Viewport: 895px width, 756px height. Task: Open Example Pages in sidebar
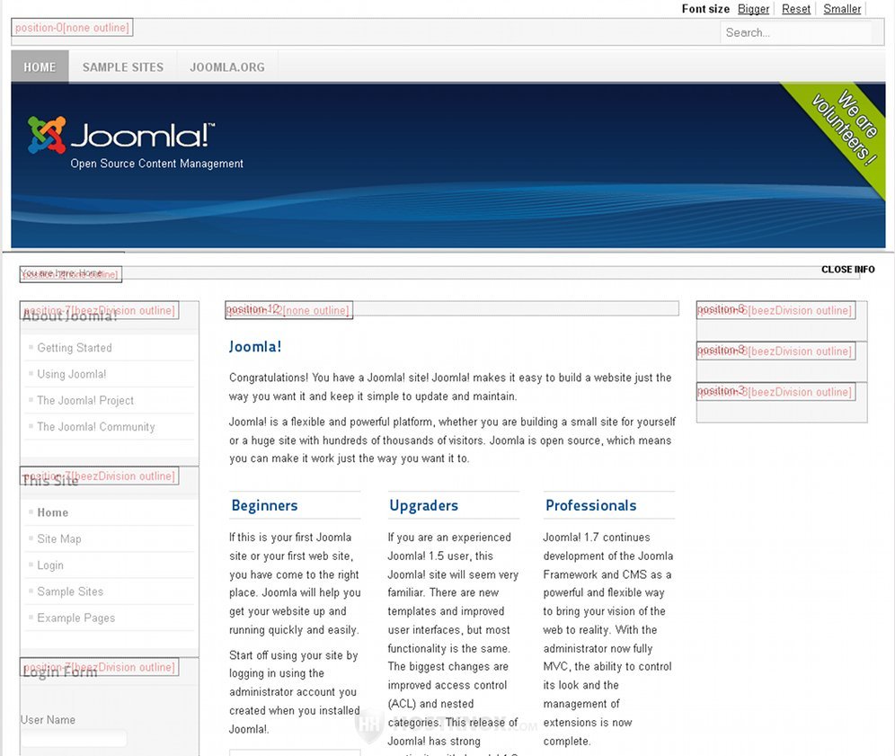click(x=76, y=618)
